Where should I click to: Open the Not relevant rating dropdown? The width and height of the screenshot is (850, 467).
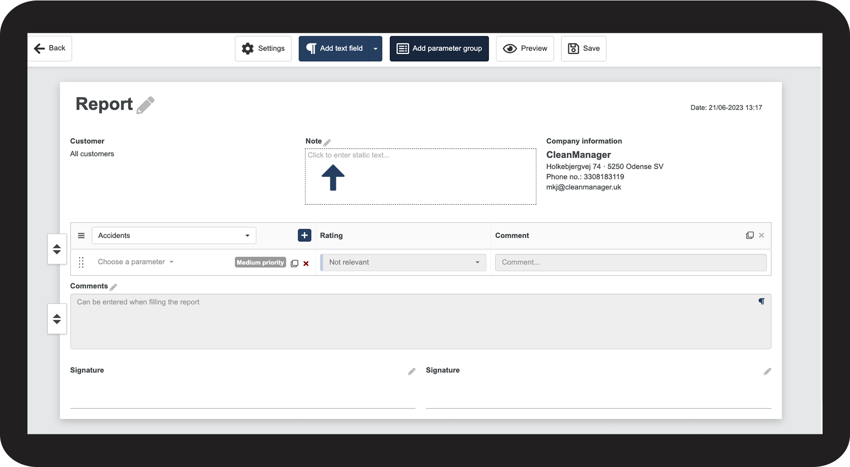click(403, 263)
